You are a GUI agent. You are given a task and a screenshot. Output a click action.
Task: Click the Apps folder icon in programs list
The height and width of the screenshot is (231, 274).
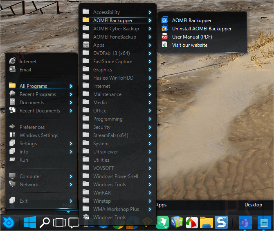pyautogui.click(x=86, y=44)
